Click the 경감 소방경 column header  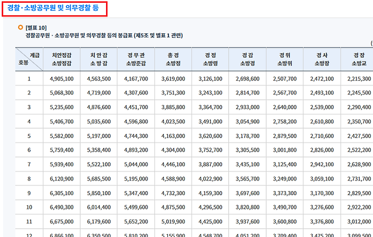coord(247,59)
